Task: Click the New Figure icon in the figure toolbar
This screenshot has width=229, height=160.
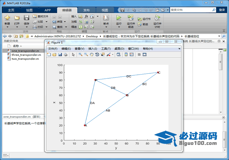Action: tap(49, 54)
